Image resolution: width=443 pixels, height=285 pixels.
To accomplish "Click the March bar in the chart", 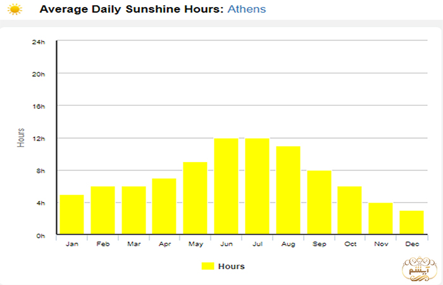I will [x=134, y=210].
